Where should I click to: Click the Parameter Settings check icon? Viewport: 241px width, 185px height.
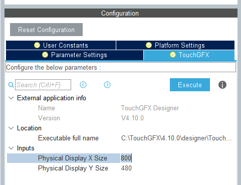[x=45, y=55]
